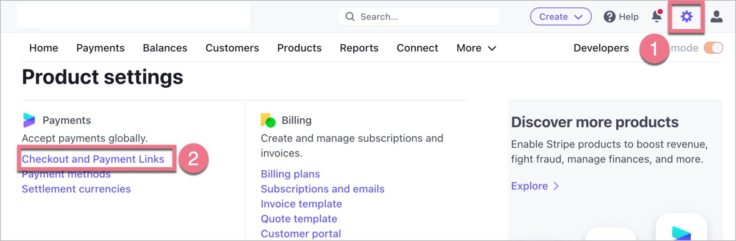The image size is (736, 241).
Task: Click the Explore chevron arrow
Action: pyautogui.click(x=556, y=186)
